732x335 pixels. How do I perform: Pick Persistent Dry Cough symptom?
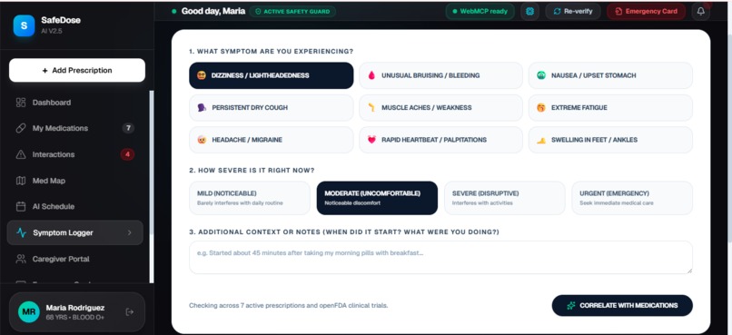pyautogui.click(x=272, y=107)
